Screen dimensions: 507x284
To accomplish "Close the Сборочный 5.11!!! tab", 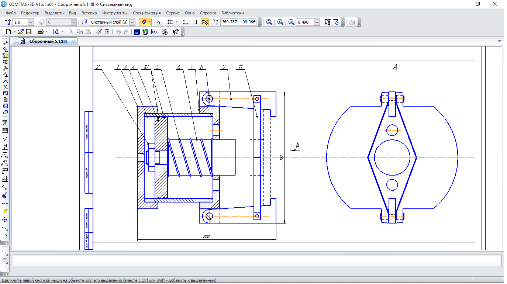I will pos(73,42).
